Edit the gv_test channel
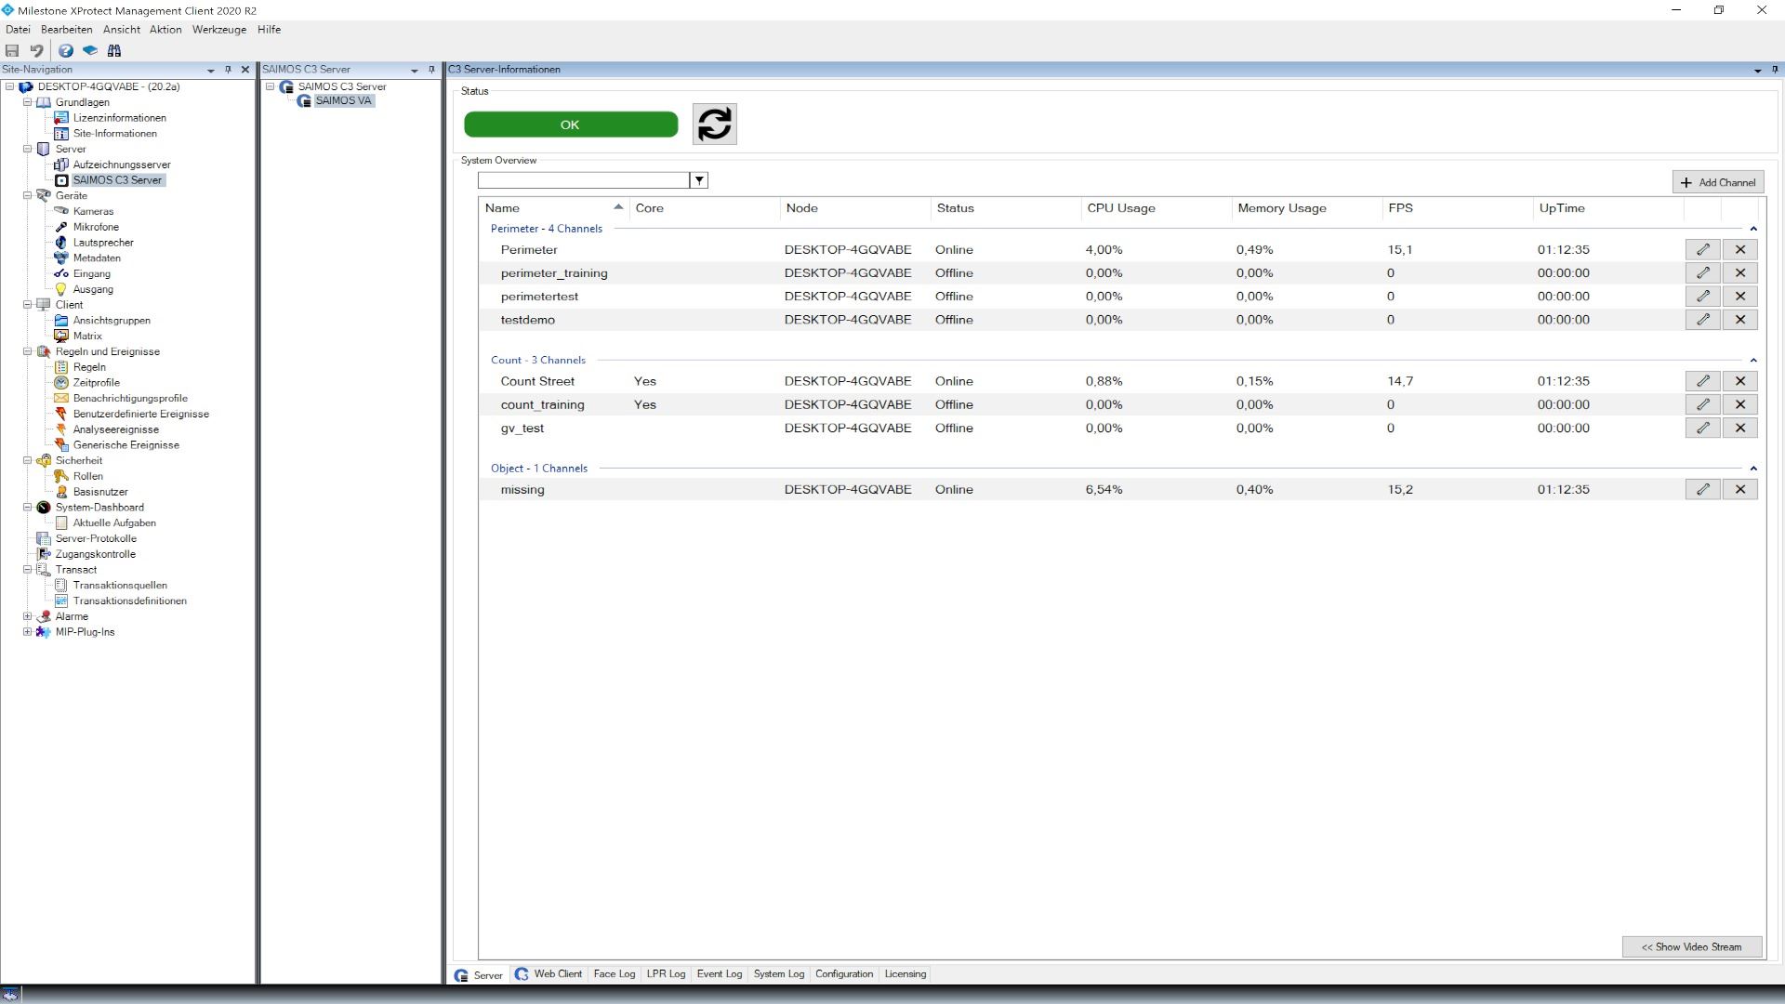The width and height of the screenshot is (1785, 1004). tap(1702, 428)
